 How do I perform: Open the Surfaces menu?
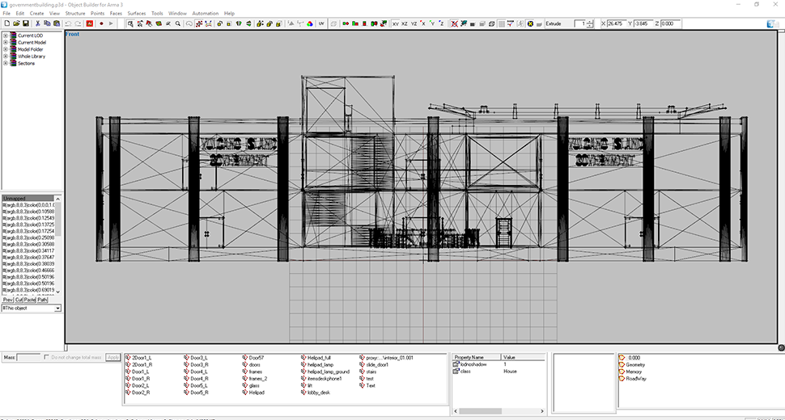(x=136, y=14)
